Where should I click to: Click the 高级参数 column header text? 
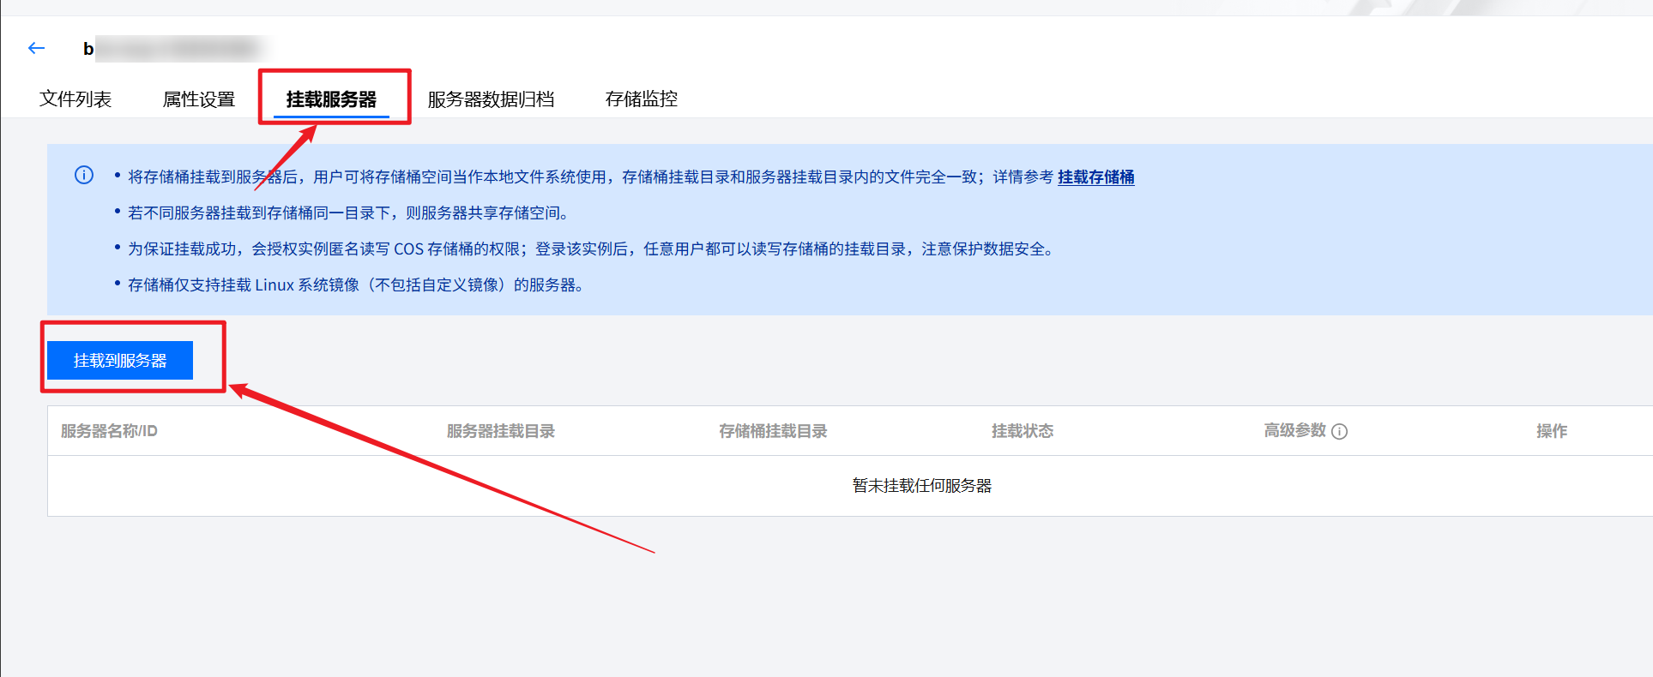[1294, 430]
